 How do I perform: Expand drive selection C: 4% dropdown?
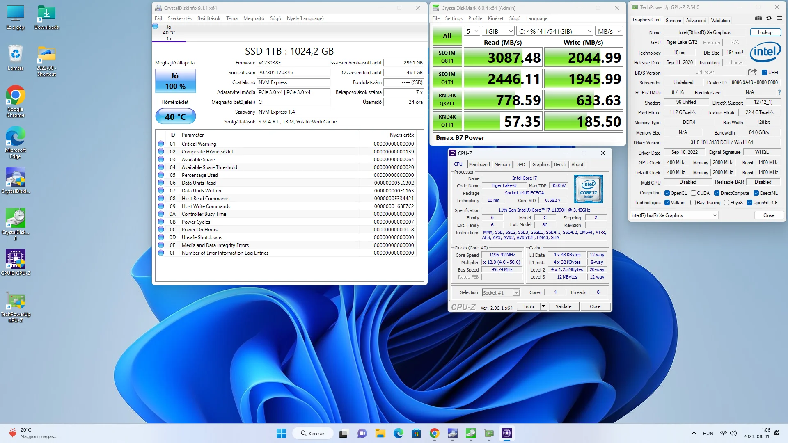(554, 31)
